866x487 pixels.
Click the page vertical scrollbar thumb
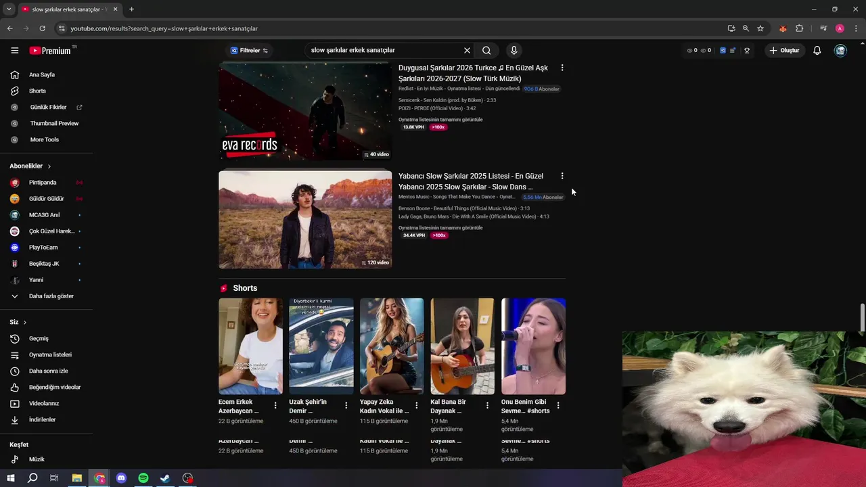click(862, 318)
